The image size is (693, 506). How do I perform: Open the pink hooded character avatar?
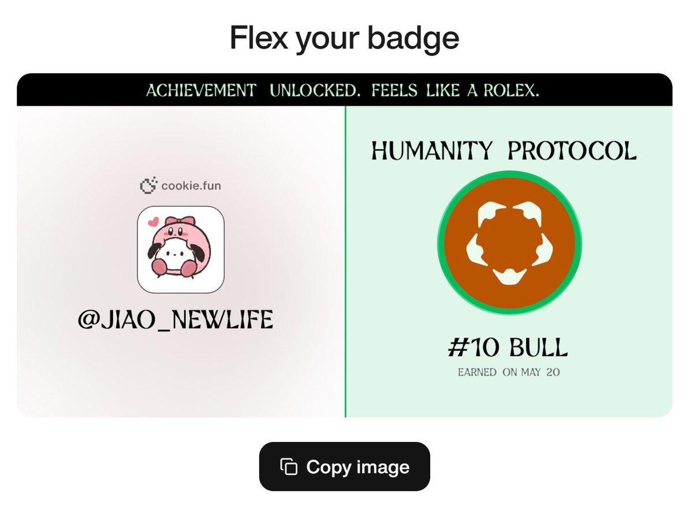click(x=180, y=249)
